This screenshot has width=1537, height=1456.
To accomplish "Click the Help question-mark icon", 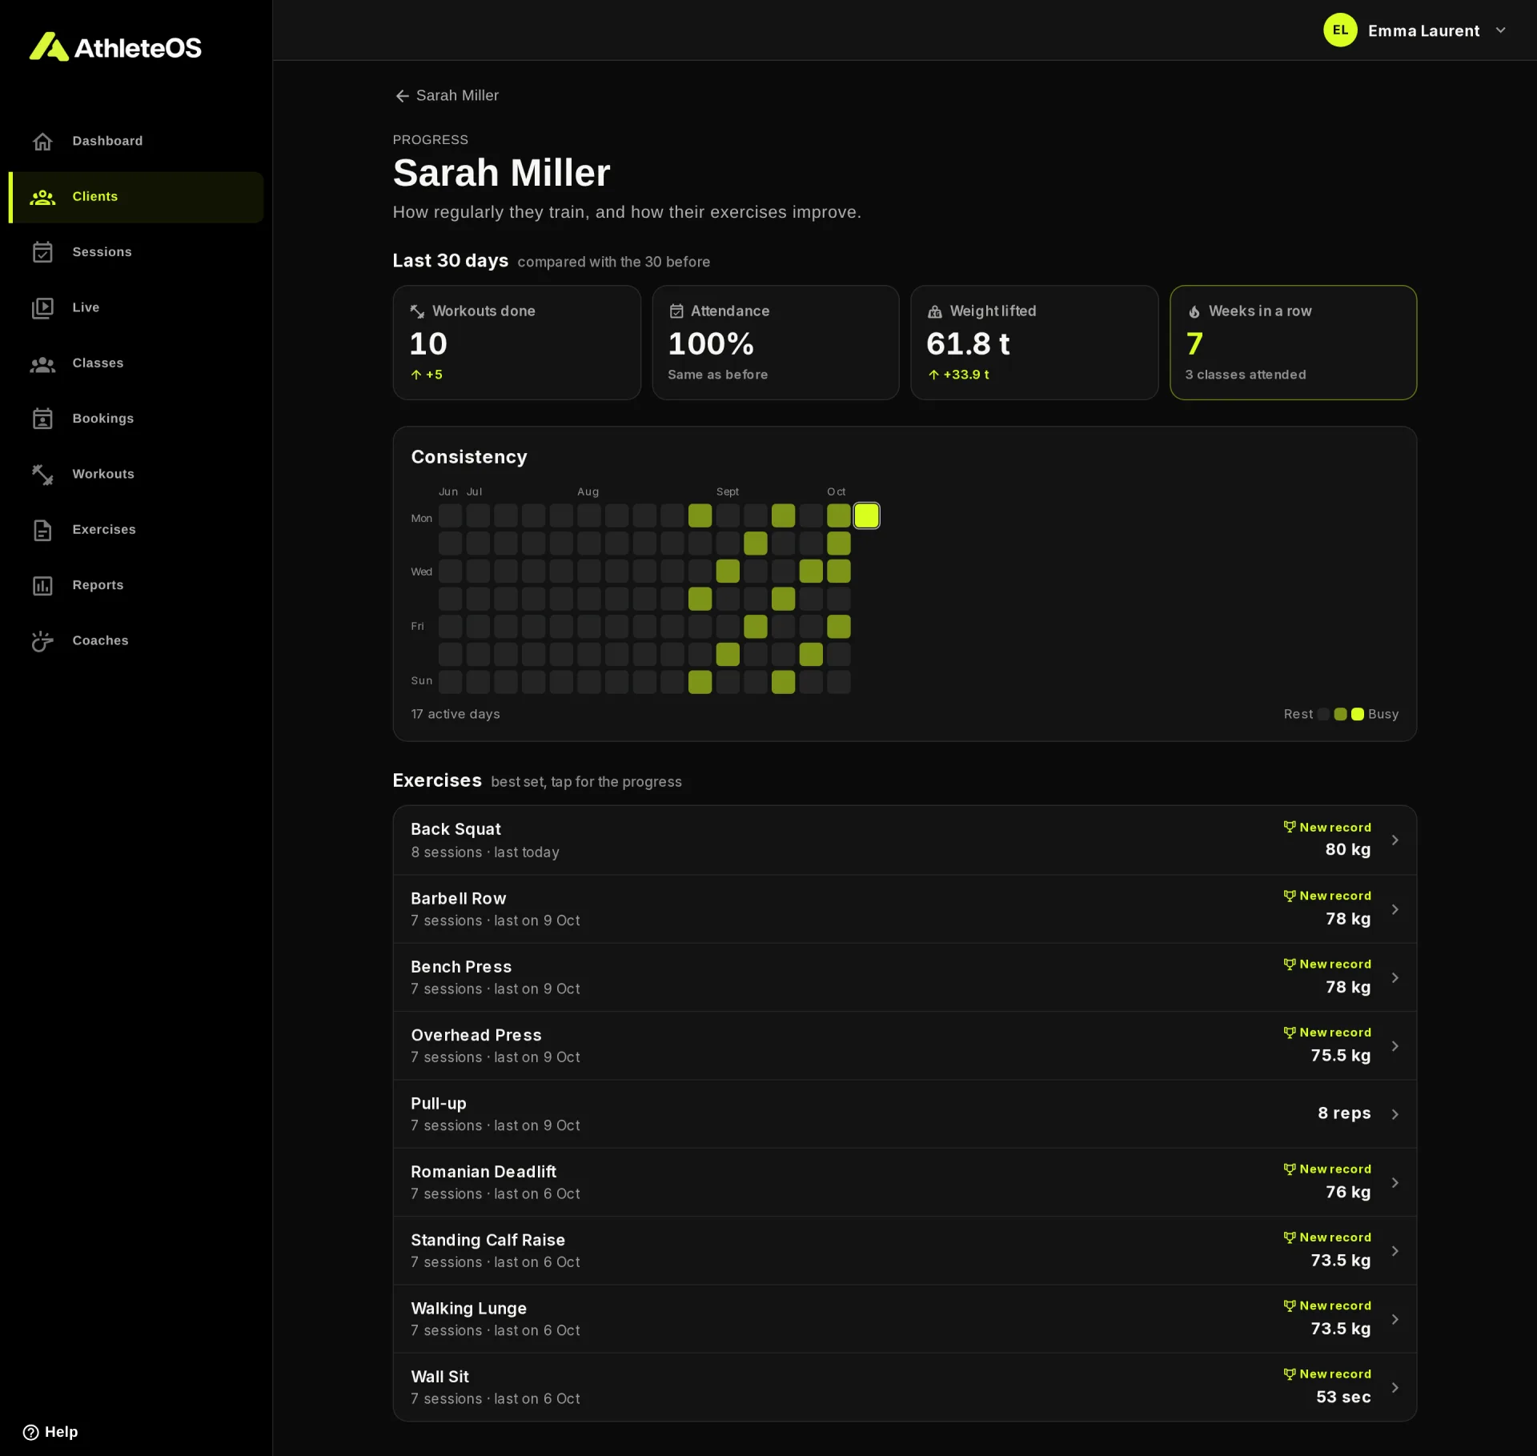I will 30,1432.
